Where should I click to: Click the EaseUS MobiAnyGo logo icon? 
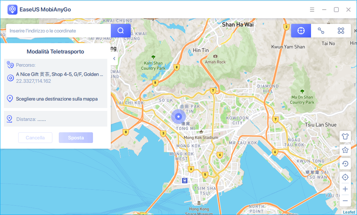[x=13, y=10]
